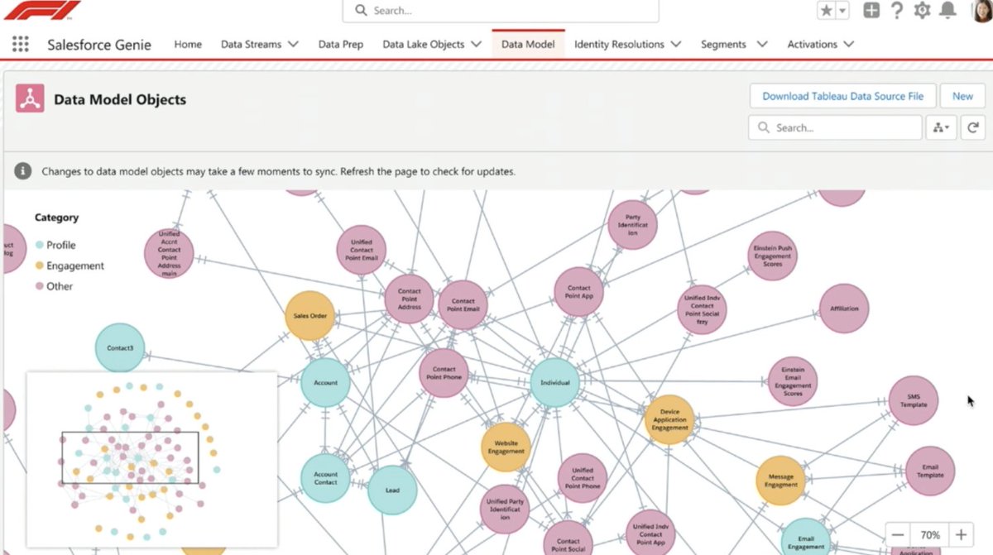This screenshot has height=555, width=993.
Task: Switch to the Data Prep tab
Action: [341, 44]
